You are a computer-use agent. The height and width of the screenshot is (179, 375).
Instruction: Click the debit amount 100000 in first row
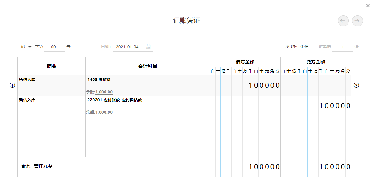[x=264, y=85]
